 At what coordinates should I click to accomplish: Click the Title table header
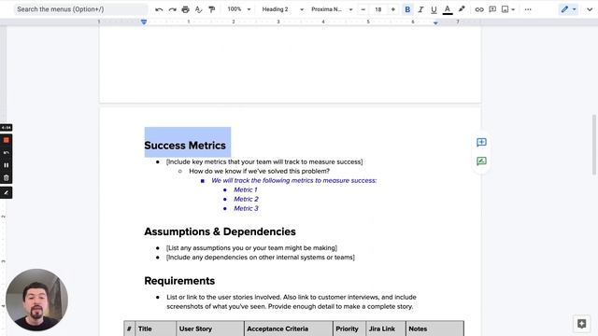point(145,329)
